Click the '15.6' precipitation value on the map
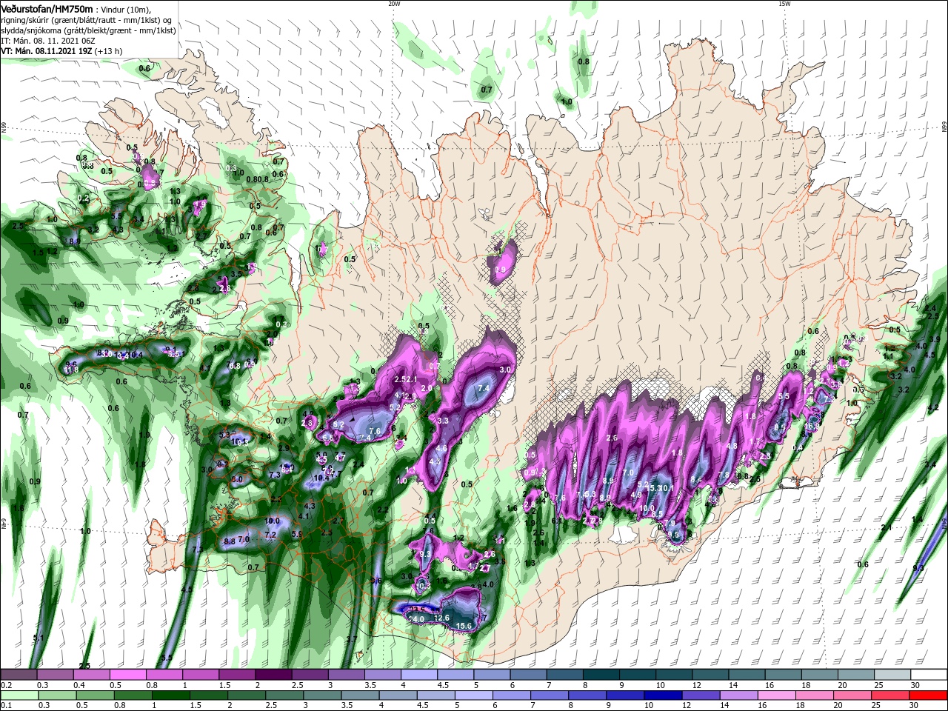This screenshot has width=948, height=711. click(x=464, y=627)
